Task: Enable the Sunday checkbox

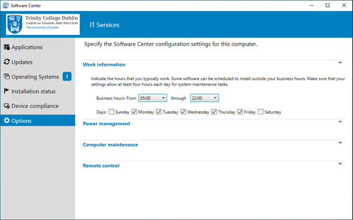Action: point(111,112)
